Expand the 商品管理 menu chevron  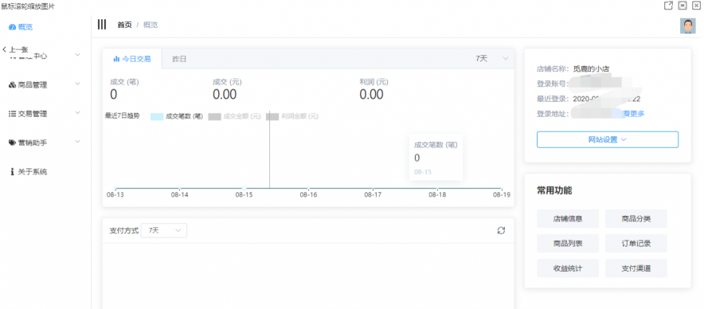(x=78, y=84)
